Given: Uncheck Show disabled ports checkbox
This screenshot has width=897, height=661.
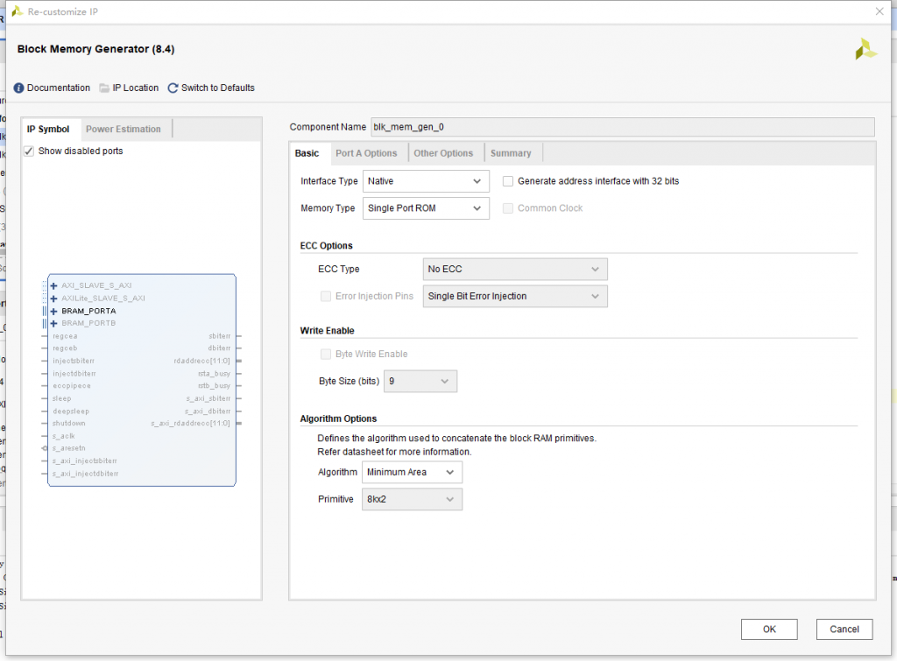Looking at the screenshot, I should (x=29, y=151).
